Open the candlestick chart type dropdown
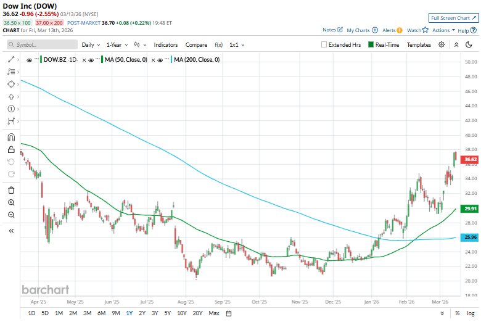This screenshot has width=481, height=322. (x=140, y=45)
